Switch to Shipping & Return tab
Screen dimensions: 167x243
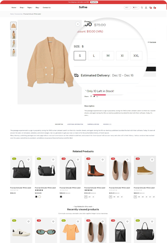93,124
